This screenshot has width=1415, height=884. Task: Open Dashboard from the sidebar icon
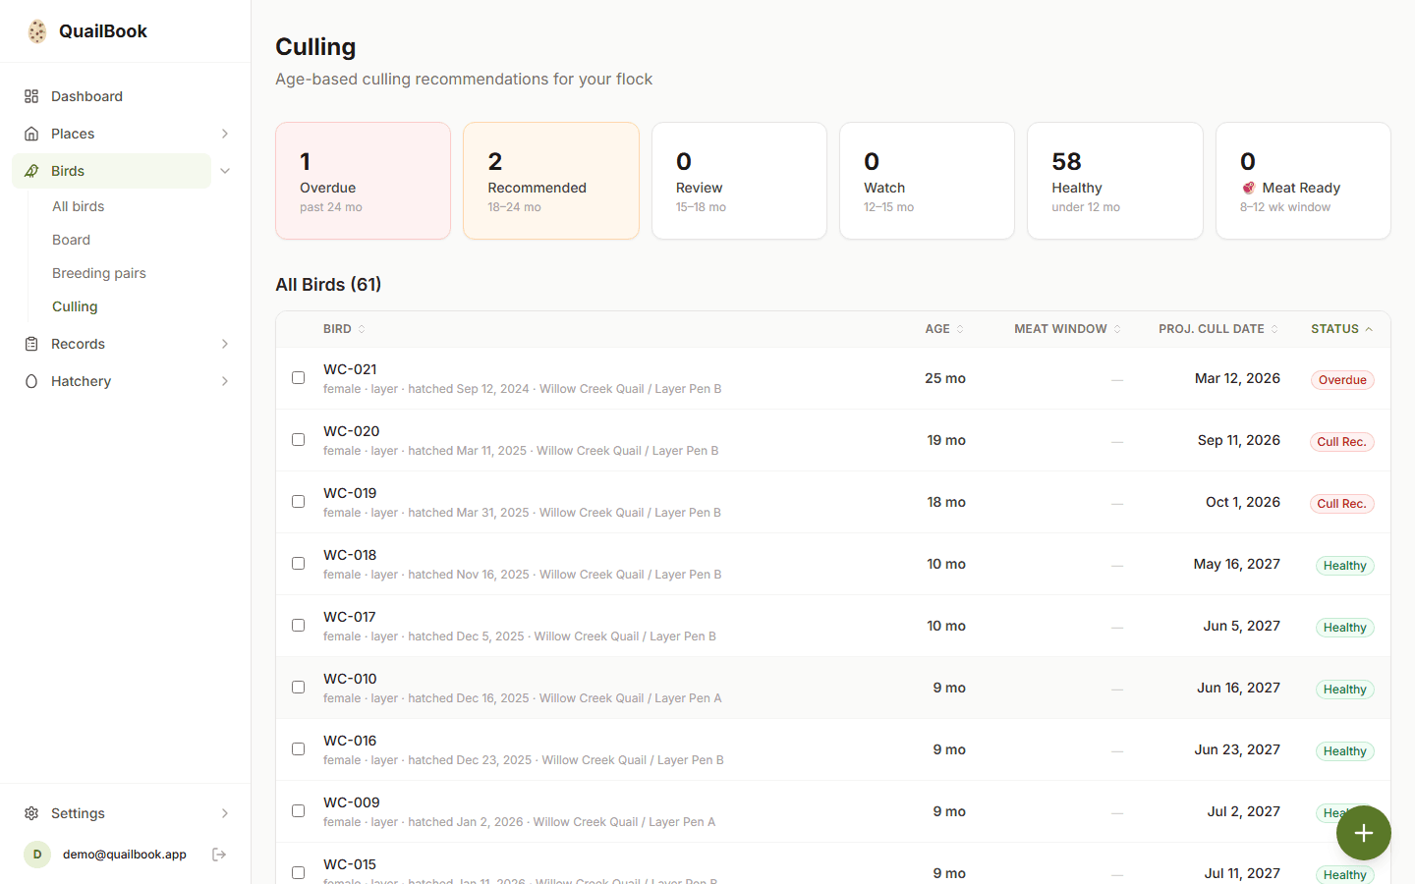pyautogui.click(x=31, y=96)
